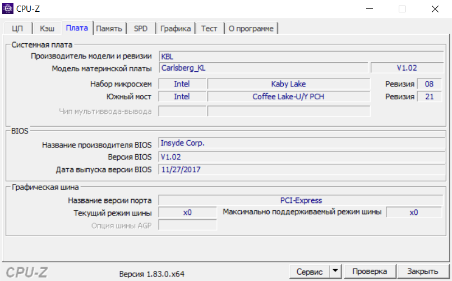Click southbridge revision value 21

pyautogui.click(x=429, y=96)
